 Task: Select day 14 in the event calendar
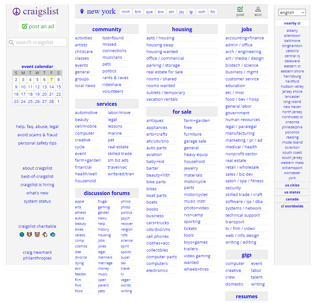pyautogui.click(x=51, y=87)
